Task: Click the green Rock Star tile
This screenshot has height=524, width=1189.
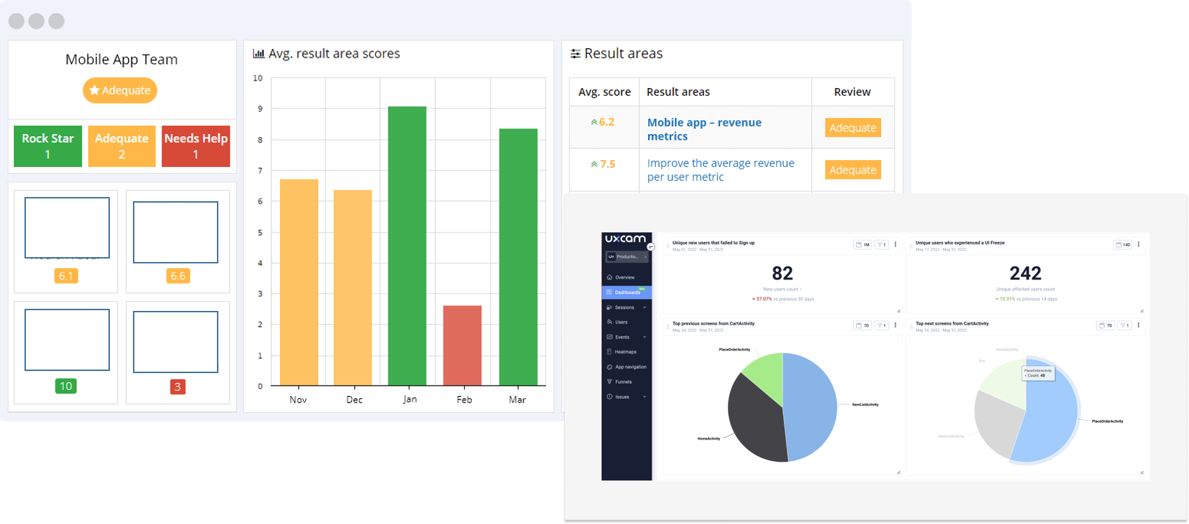Action: (x=48, y=146)
